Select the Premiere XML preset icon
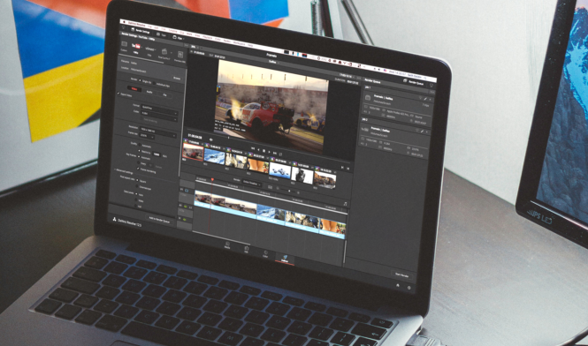 pos(180,55)
